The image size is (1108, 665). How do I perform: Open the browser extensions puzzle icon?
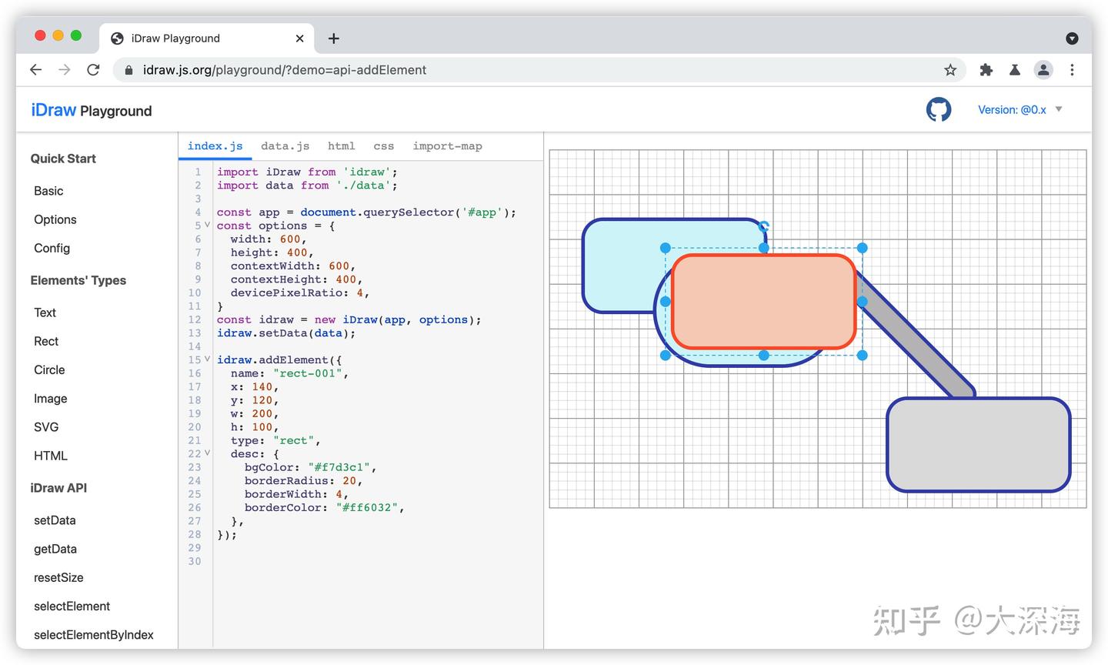(986, 70)
